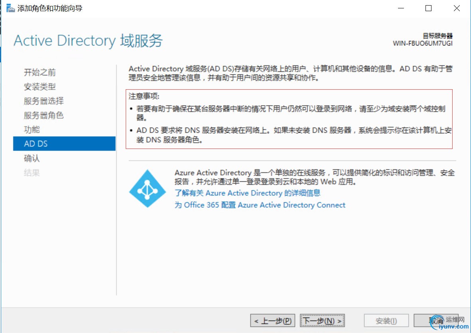This screenshot has width=471, height=333.
Task: Click the target server name WIN-FBUO6UM7UGI
Action: 423,43
